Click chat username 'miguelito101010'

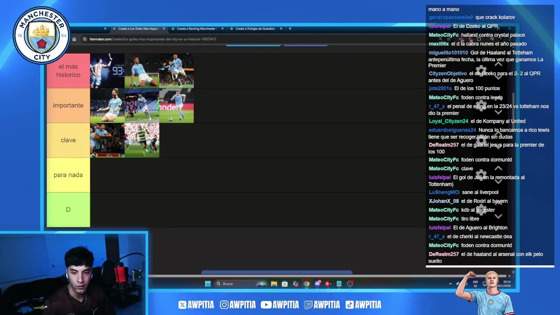pyautogui.click(x=448, y=53)
